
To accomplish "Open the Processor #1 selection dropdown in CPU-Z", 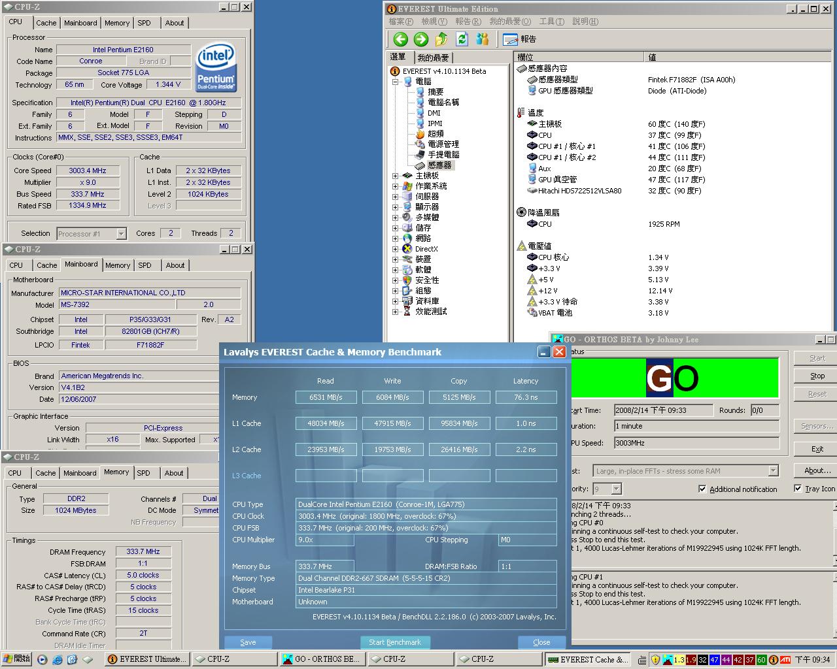I will click(x=121, y=234).
